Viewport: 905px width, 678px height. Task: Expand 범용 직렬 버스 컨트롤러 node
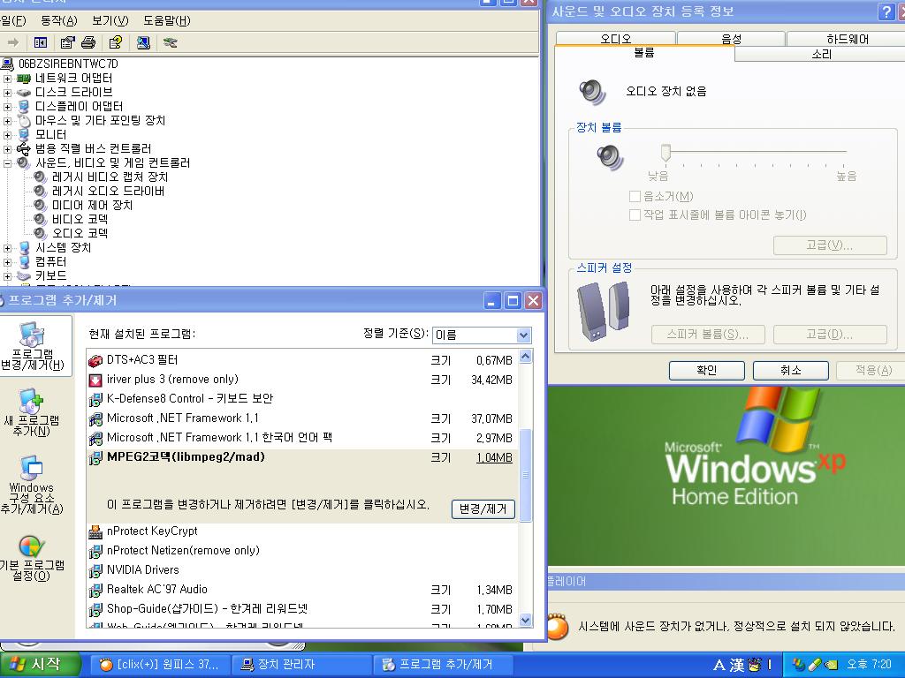[7, 148]
